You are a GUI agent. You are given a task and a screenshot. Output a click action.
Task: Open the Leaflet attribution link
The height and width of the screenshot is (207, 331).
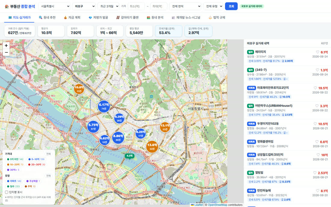point(198,205)
